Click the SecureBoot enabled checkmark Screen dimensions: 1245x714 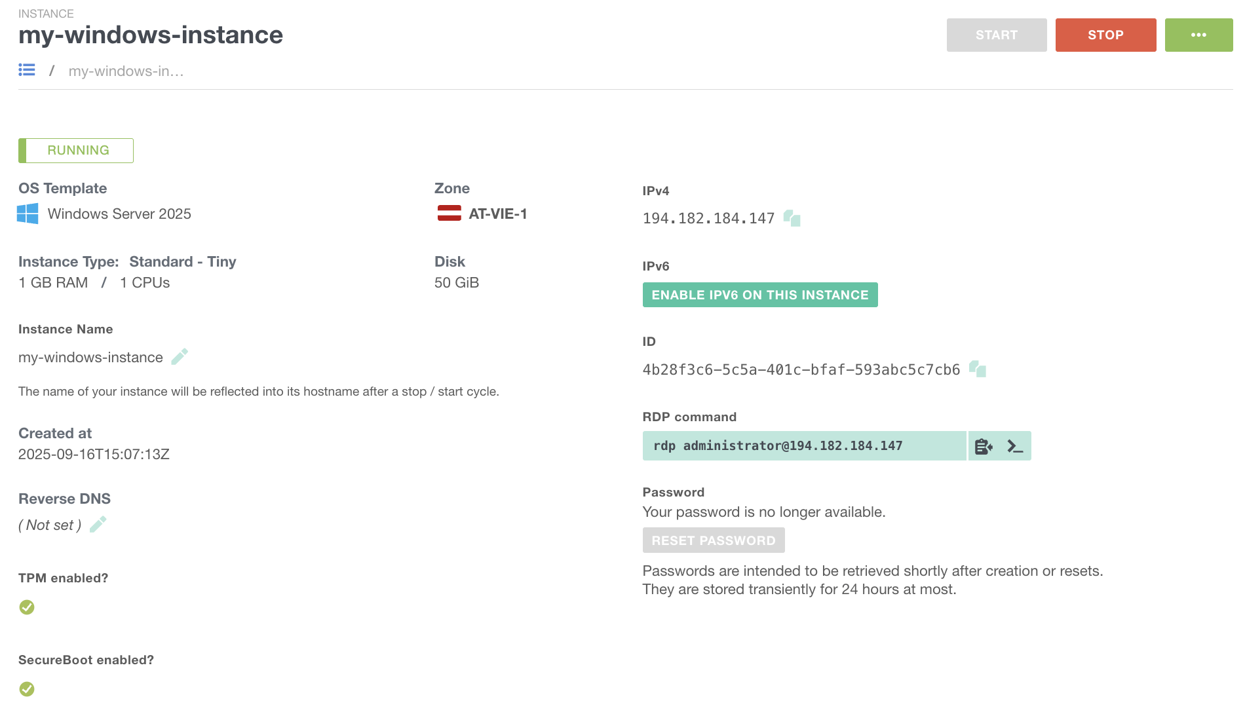(27, 689)
